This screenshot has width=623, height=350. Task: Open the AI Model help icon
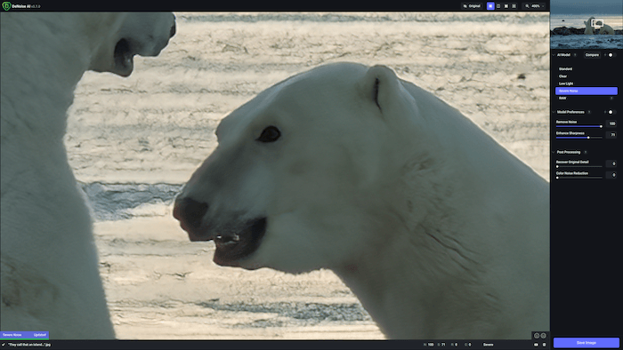click(x=575, y=55)
